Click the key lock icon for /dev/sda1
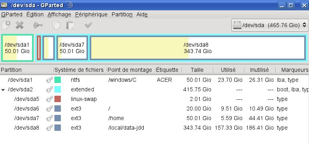309x144 pixels. (50, 80)
